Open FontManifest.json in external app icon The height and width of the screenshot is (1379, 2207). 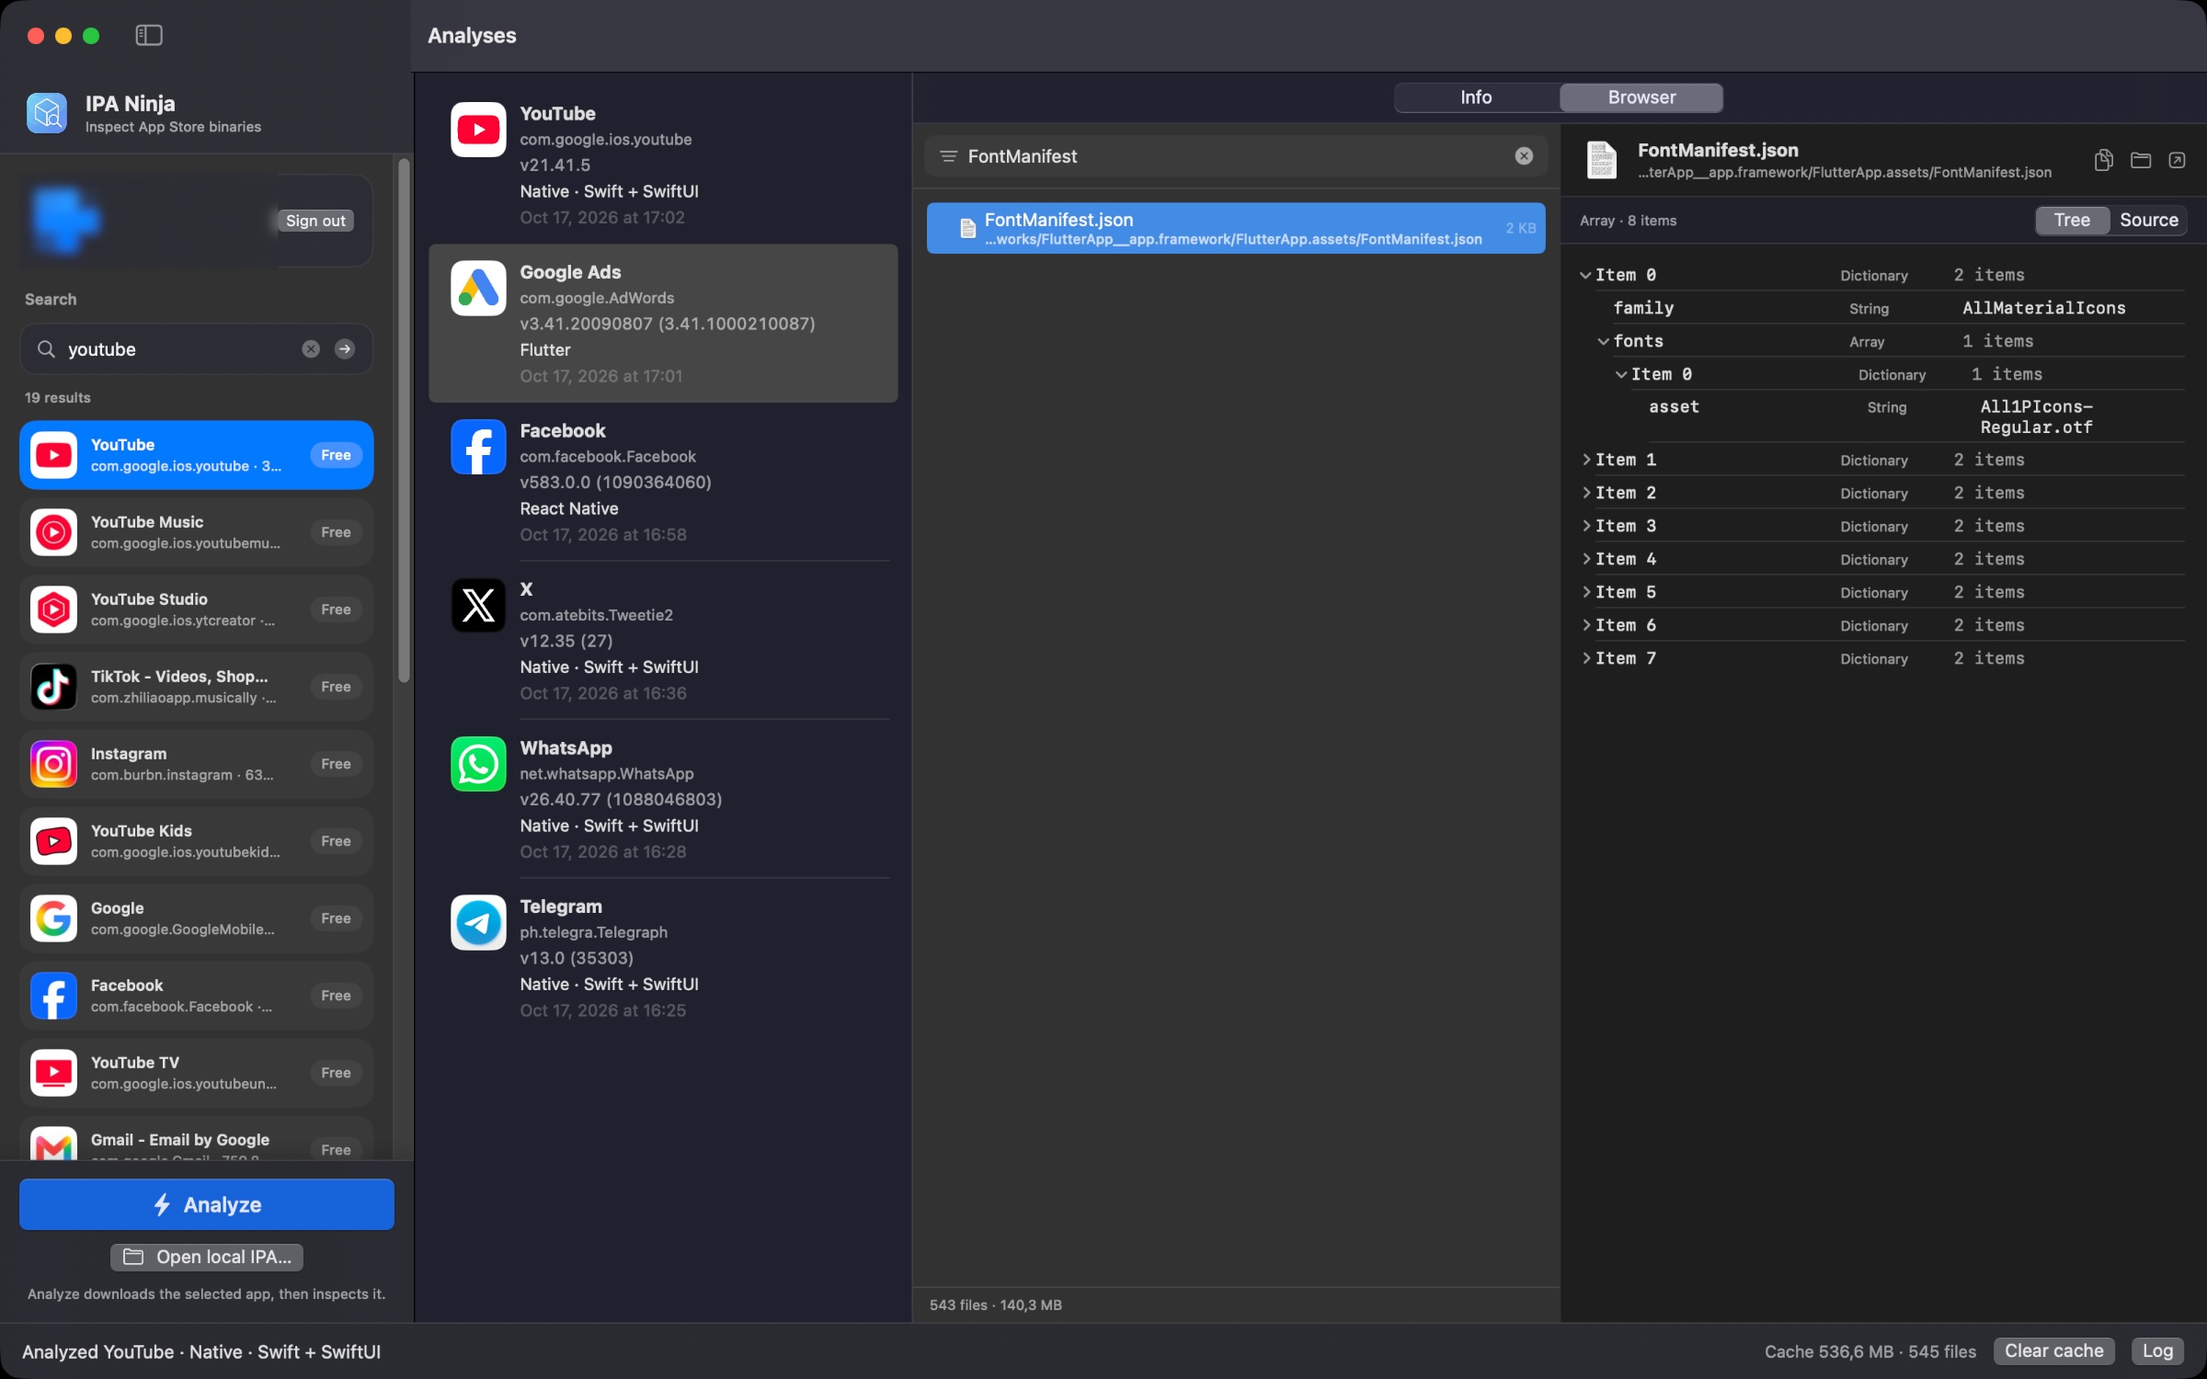tap(2177, 160)
